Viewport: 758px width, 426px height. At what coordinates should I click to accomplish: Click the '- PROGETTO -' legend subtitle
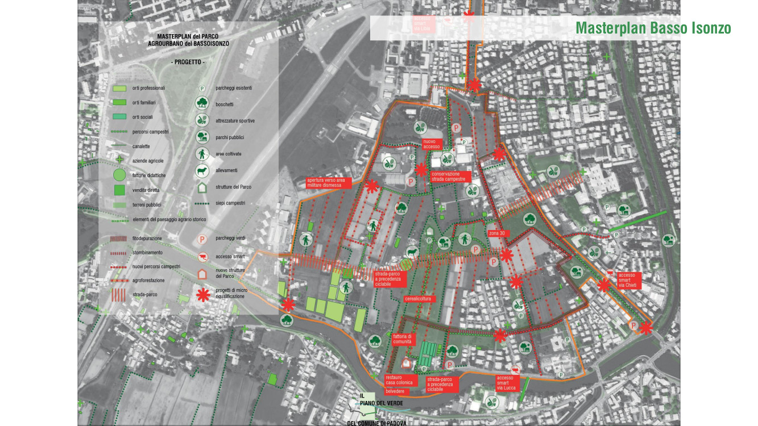[187, 62]
